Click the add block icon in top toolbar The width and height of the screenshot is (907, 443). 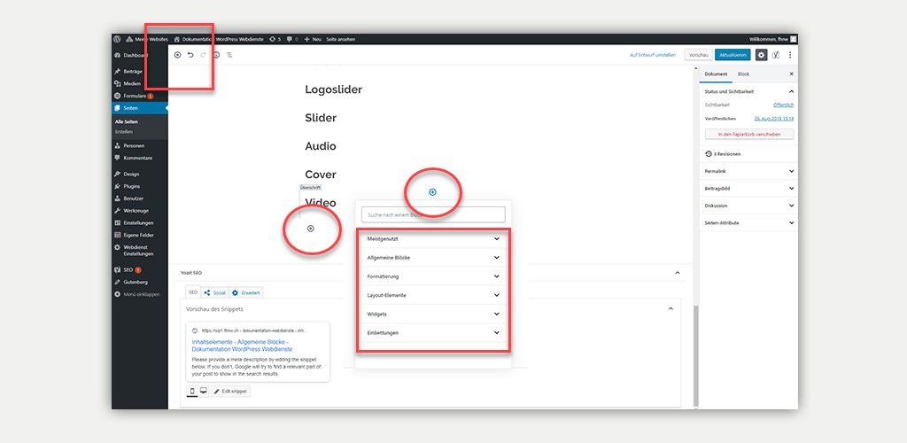click(177, 55)
